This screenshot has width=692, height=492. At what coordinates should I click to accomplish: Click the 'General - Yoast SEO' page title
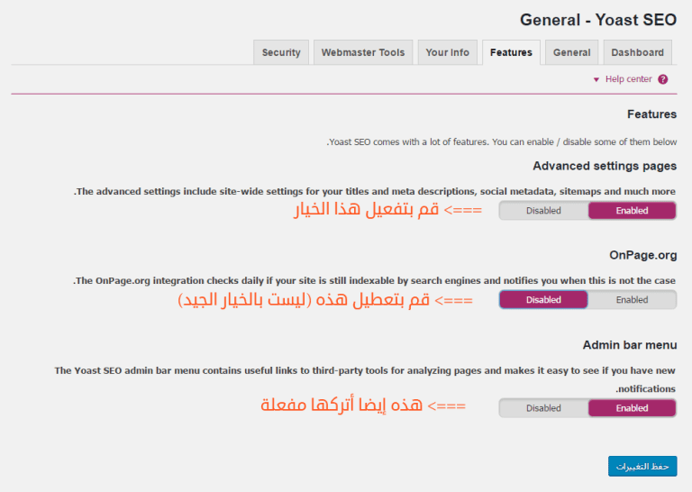(598, 21)
